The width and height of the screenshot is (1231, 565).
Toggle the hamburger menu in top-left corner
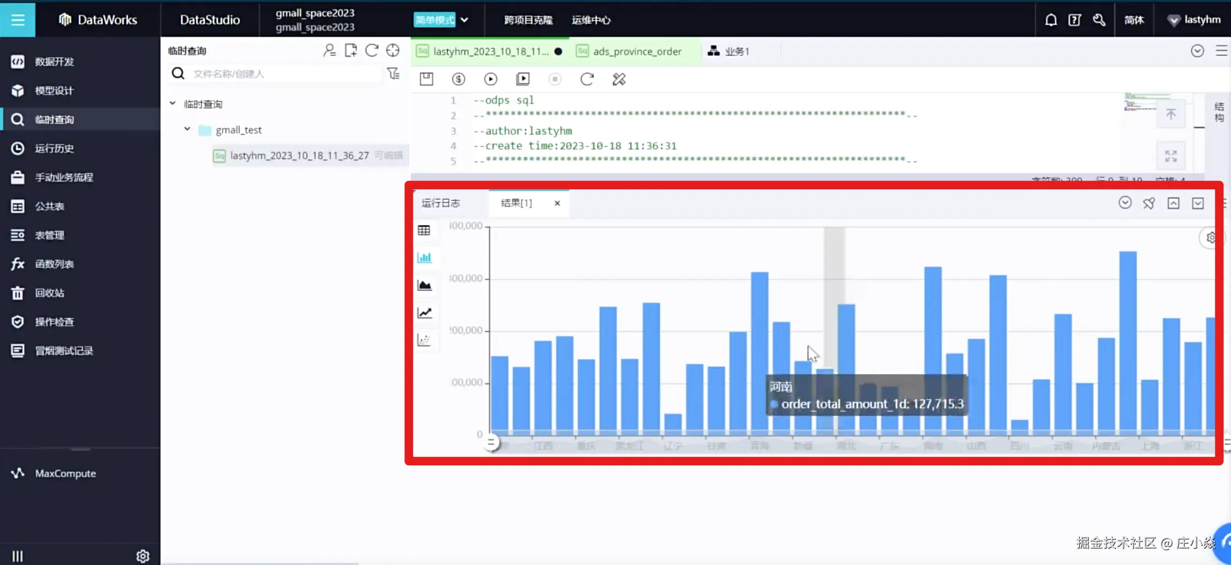(18, 20)
